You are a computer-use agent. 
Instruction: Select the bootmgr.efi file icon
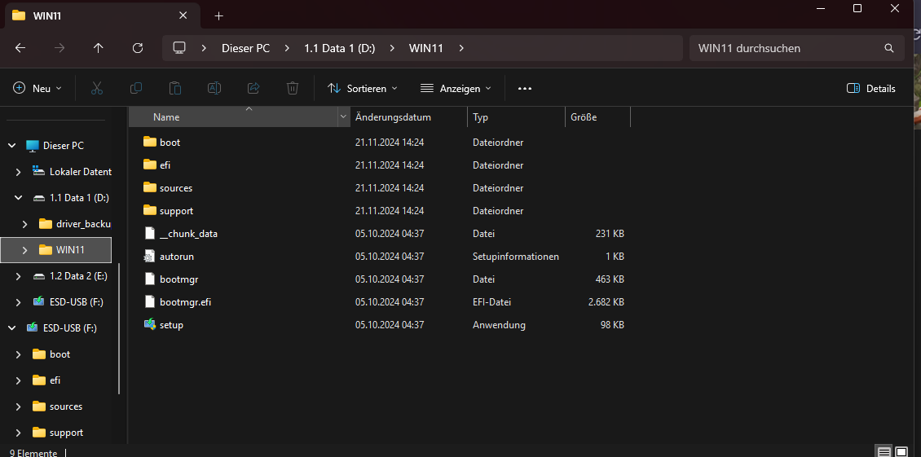click(x=150, y=302)
